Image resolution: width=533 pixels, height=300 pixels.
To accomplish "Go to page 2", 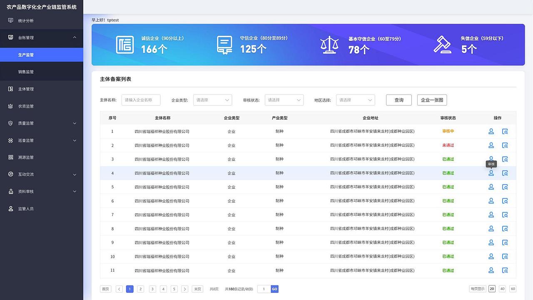I will (x=141, y=289).
